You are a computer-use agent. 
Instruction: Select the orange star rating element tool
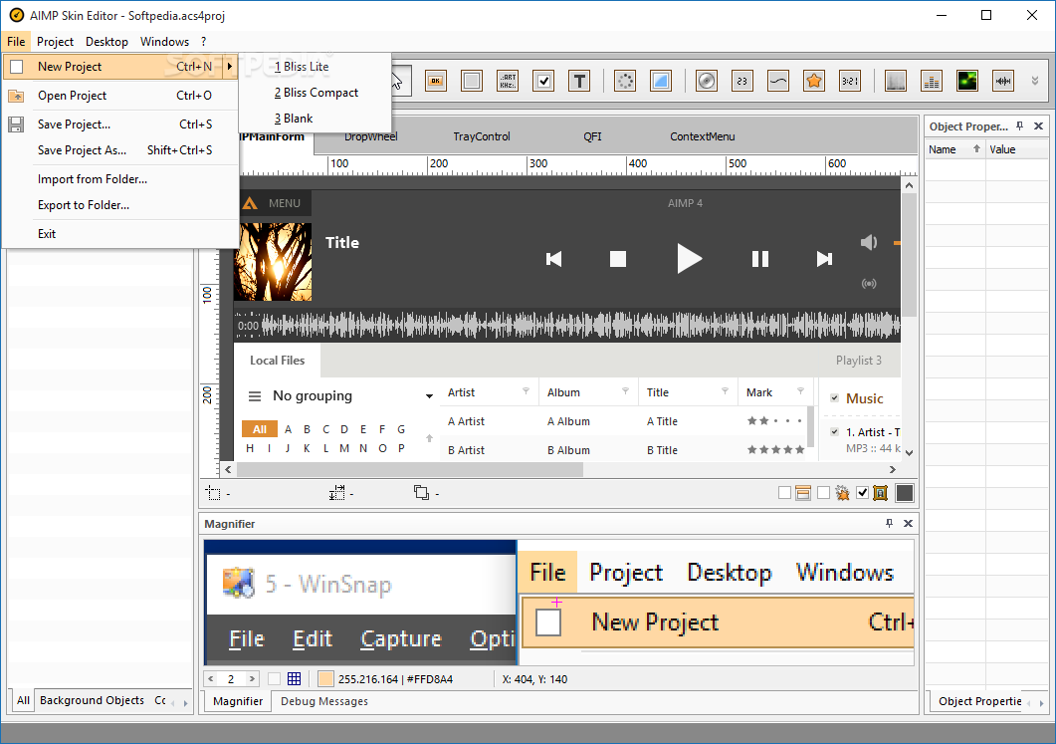814,82
